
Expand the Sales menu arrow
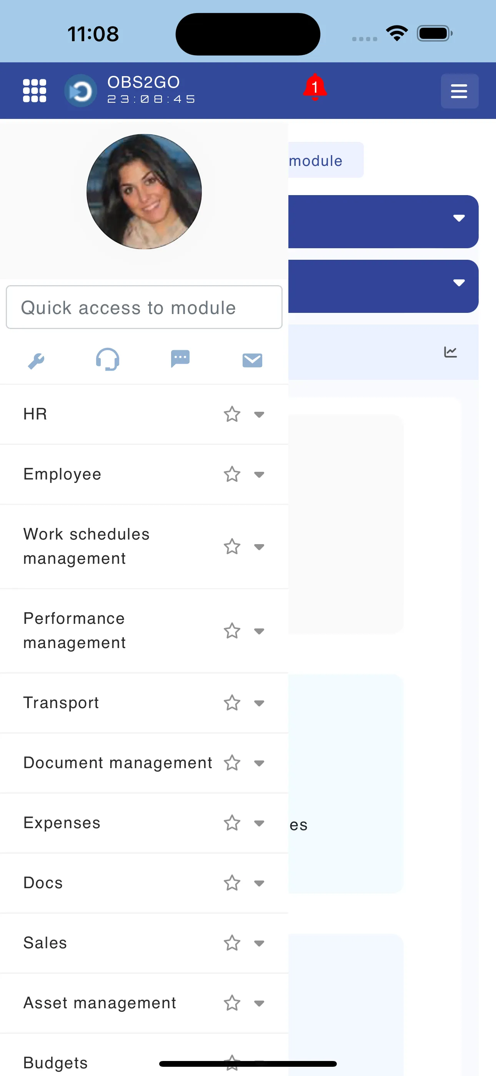[259, 943]
